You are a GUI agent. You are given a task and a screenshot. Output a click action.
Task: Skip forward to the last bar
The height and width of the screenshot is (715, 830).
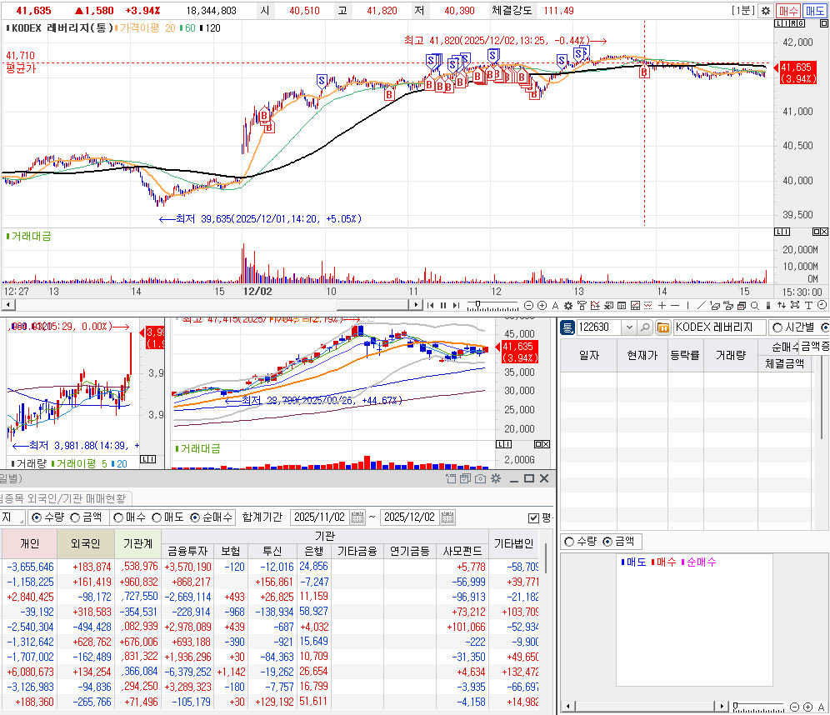click(x=456, y=305)
